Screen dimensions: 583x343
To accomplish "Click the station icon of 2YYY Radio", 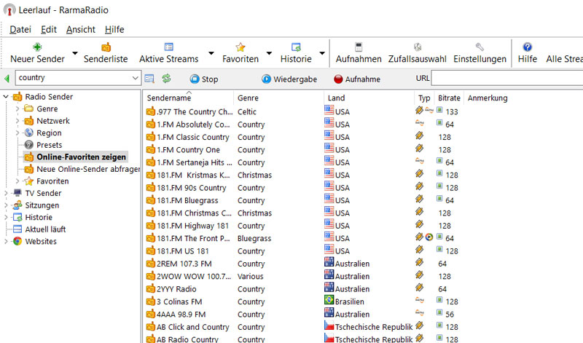I will click(150, 288).
